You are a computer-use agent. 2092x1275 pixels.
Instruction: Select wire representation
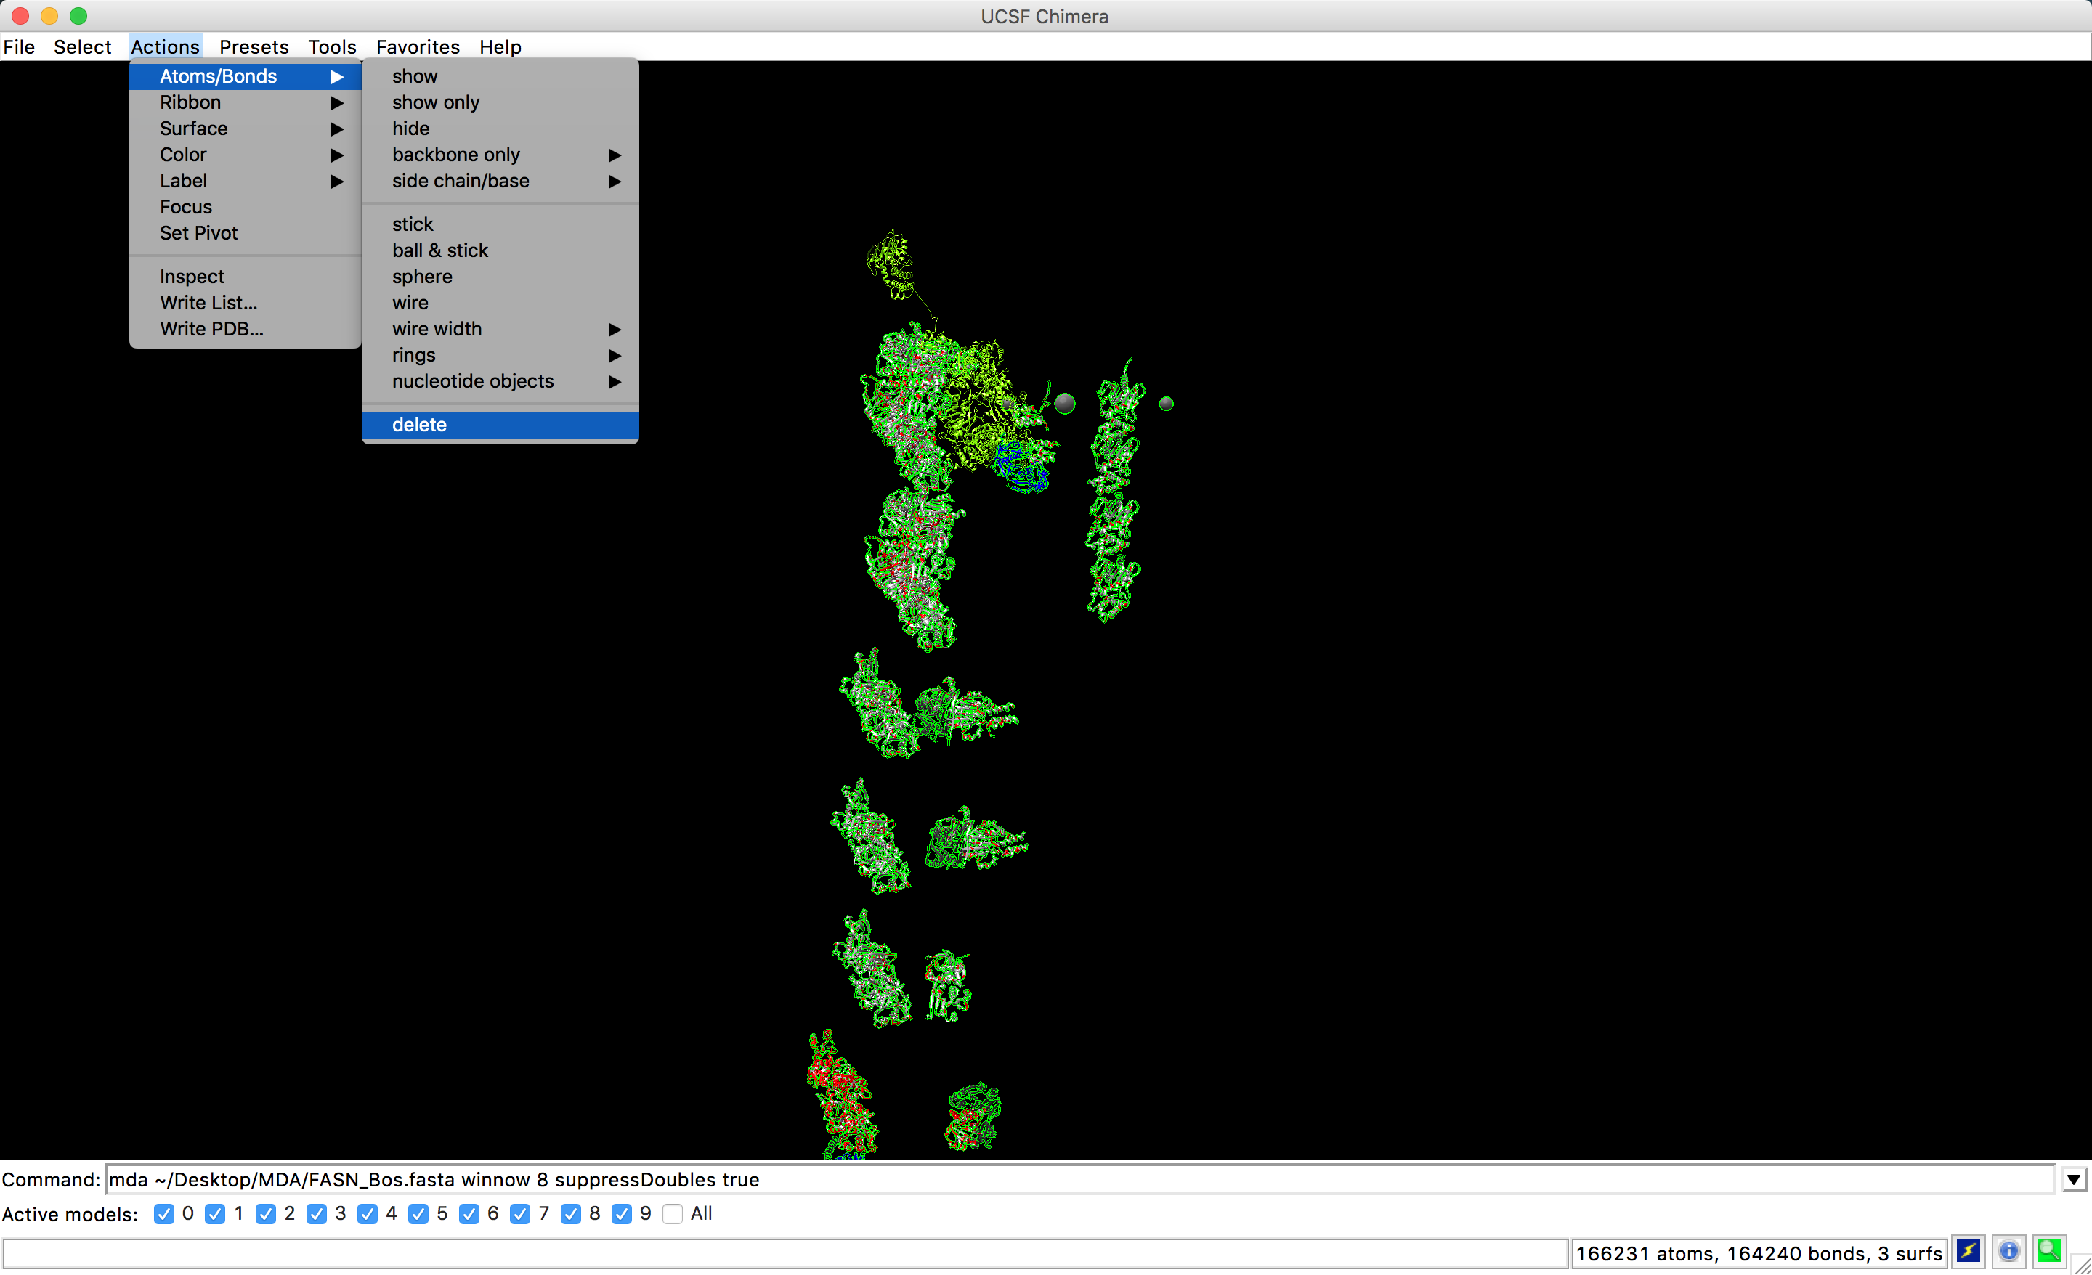[x=500, y=303]
